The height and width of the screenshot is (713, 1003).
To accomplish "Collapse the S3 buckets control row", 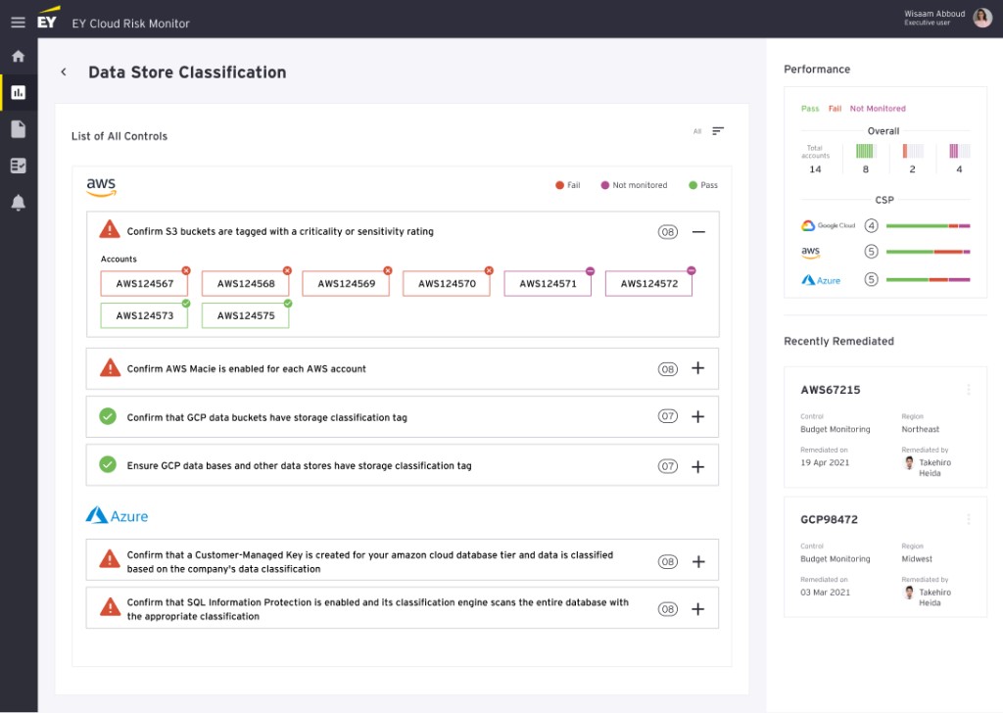I will (x=698, y=231).
